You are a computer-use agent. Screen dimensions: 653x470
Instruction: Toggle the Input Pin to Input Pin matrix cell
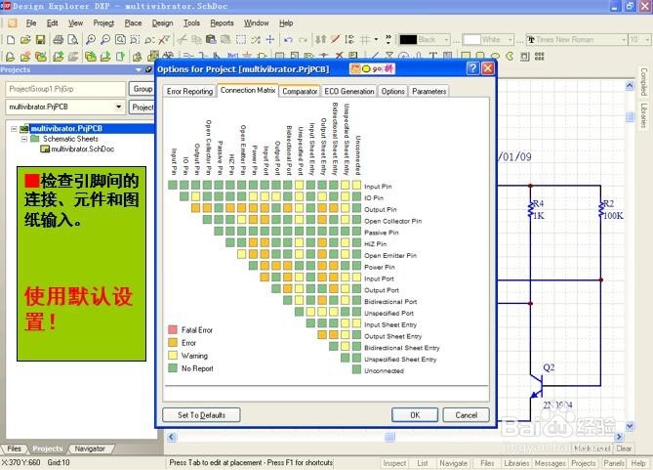coord(173,185)
